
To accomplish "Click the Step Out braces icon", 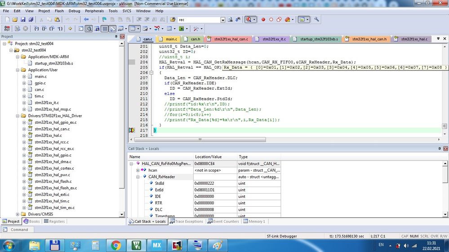I will pos(52,29).
